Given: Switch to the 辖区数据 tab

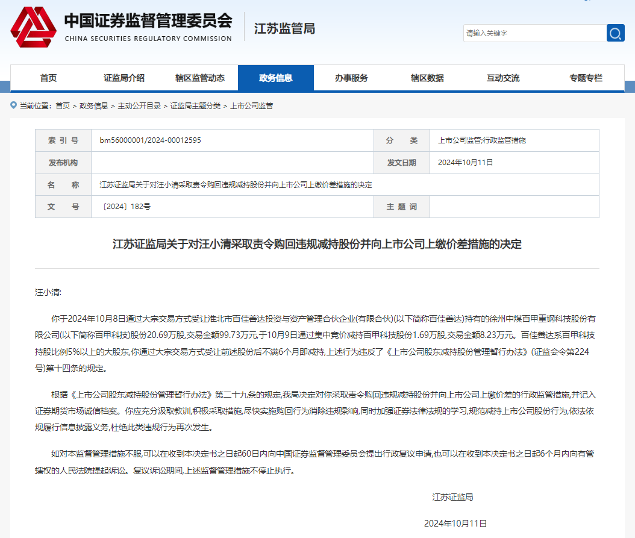Looking at the screenshot, I should 427,78.
